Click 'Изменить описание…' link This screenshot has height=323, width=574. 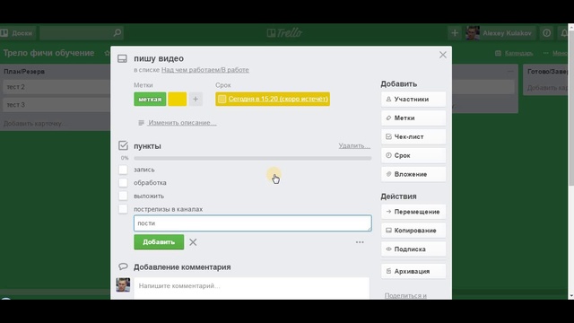click(182, 123)
